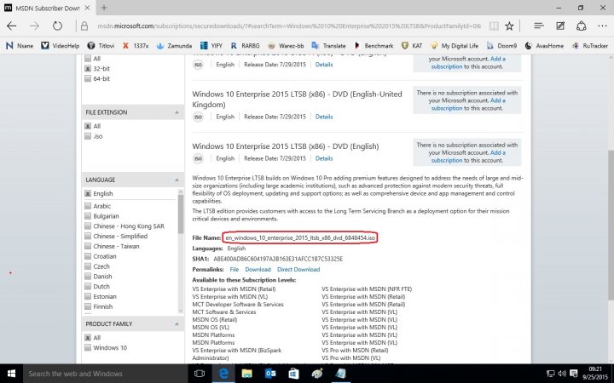Screen dimensions: 614x383
Task: Check the .iso file extension checkbox
Action: tap(88, 136)
